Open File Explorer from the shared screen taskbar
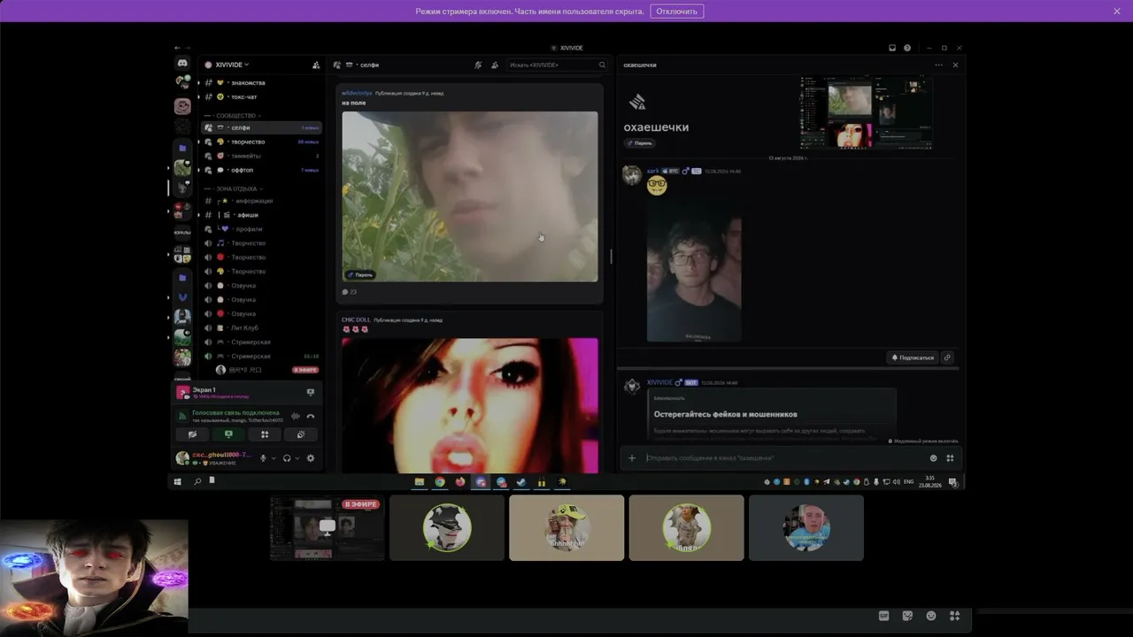The height and width of the screenshot is (637, 1133). pyautogui.click(x=420, y=482)
